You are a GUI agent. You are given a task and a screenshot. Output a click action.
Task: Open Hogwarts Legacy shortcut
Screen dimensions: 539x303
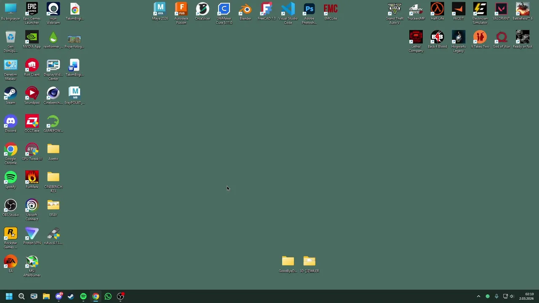click(x=459, y=41)
